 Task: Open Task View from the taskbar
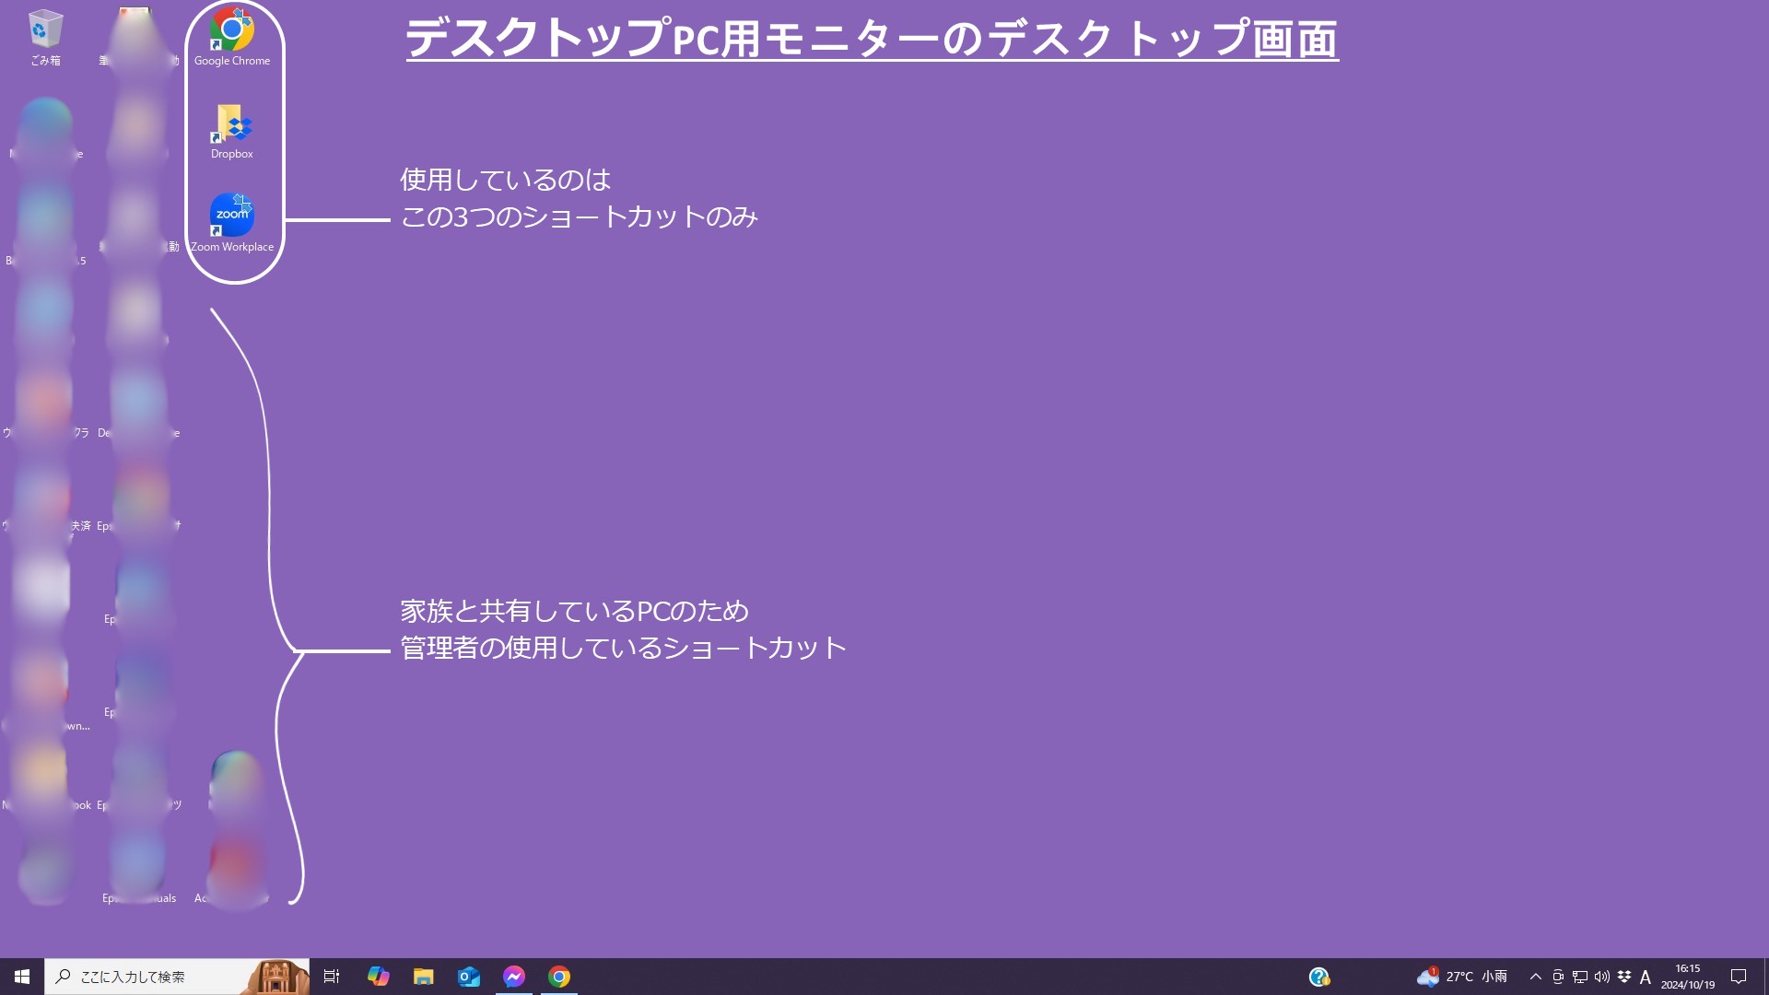tap(332, 977)
